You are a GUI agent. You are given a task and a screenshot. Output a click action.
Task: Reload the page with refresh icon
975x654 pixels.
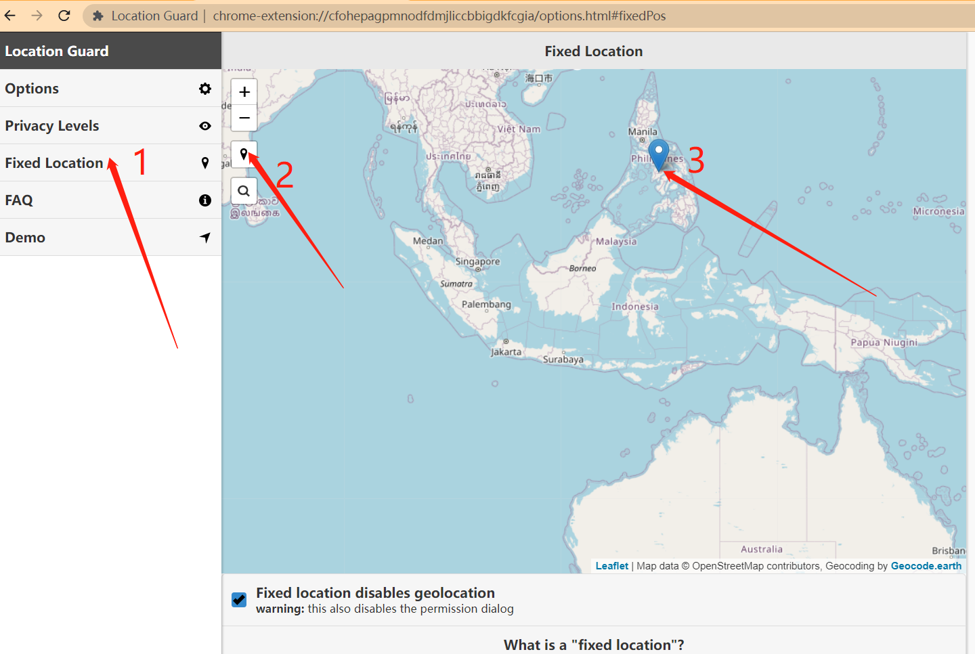pyautogui.click(x=64, y=16)
